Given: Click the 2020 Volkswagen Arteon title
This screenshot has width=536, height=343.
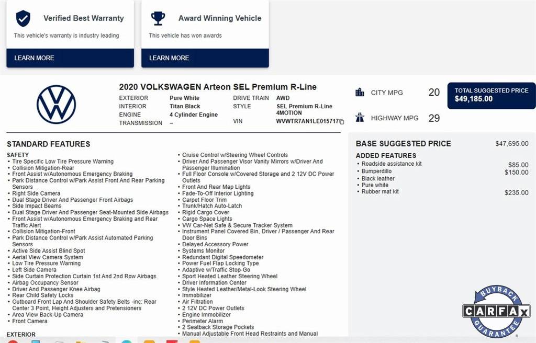Looking at the screenshot, I should point(218,87).
